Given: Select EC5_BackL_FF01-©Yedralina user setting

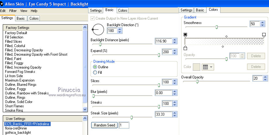Looking at the screenshot, I should 27,124.
